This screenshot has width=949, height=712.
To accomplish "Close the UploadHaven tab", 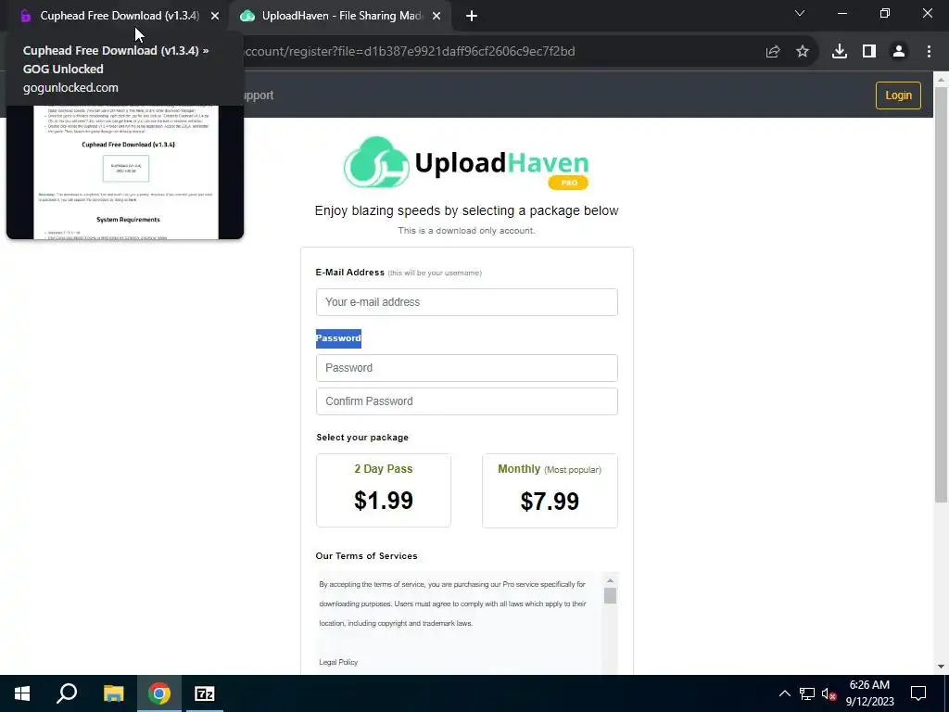I will 437,16.
